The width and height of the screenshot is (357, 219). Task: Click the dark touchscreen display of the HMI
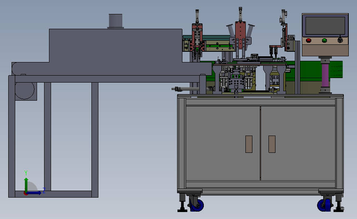[x=325, y=25]
